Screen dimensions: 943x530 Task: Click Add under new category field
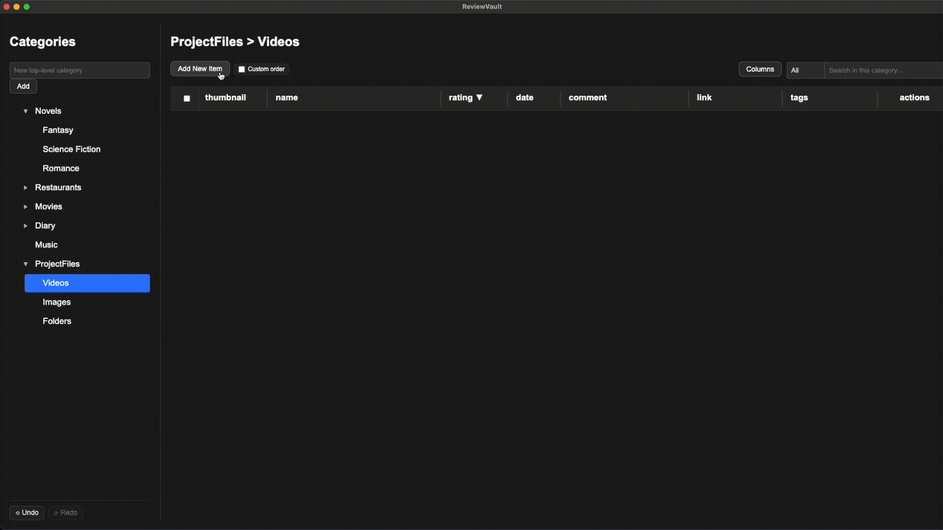point(23,86)
